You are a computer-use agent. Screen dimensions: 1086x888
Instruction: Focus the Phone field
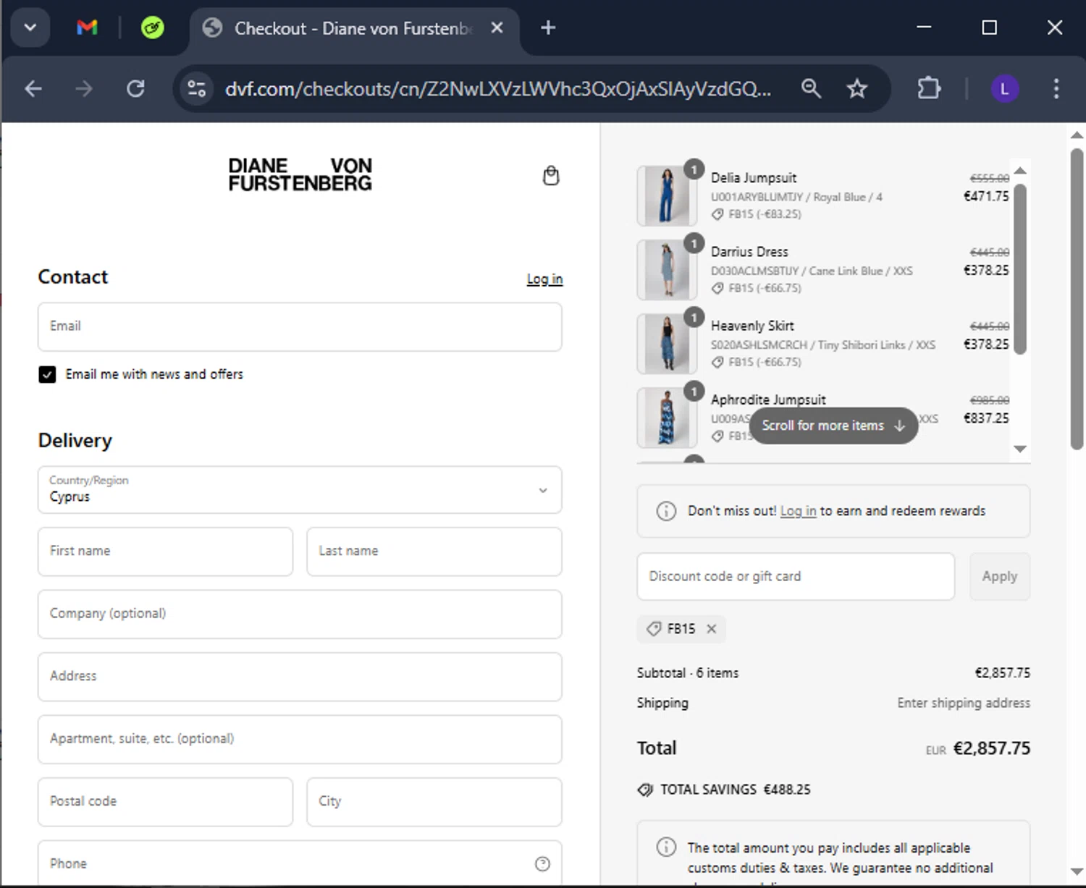click(x=300, y=863)
